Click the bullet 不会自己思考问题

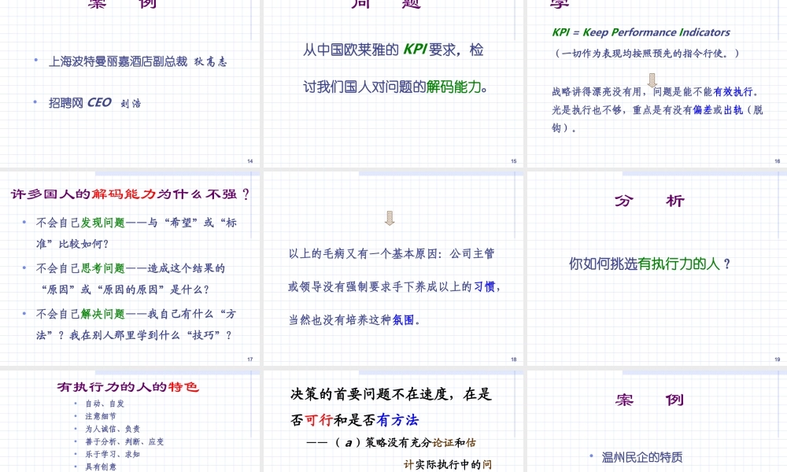pyautogui.click(x=131, y=279)
